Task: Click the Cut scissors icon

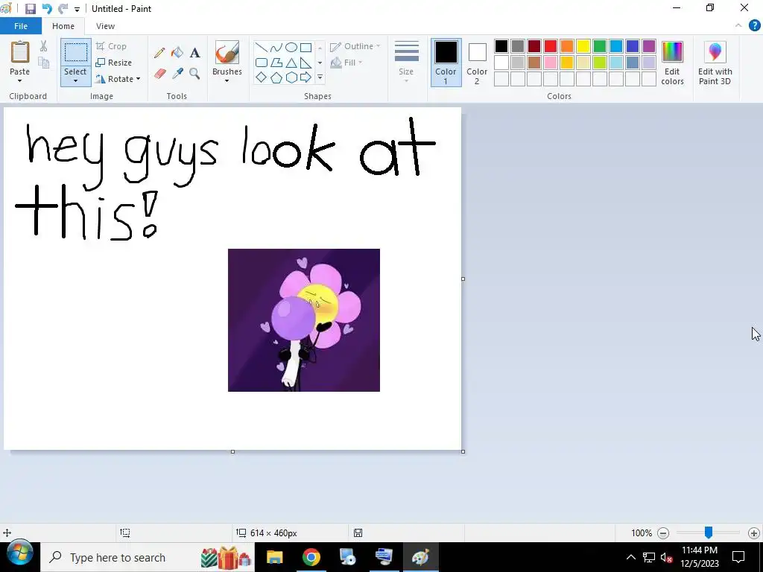Action: coord(43,46)
